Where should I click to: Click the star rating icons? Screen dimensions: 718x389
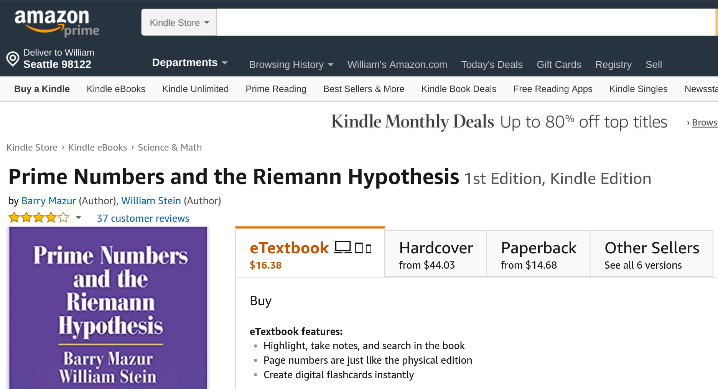click(x=39, y=218)
